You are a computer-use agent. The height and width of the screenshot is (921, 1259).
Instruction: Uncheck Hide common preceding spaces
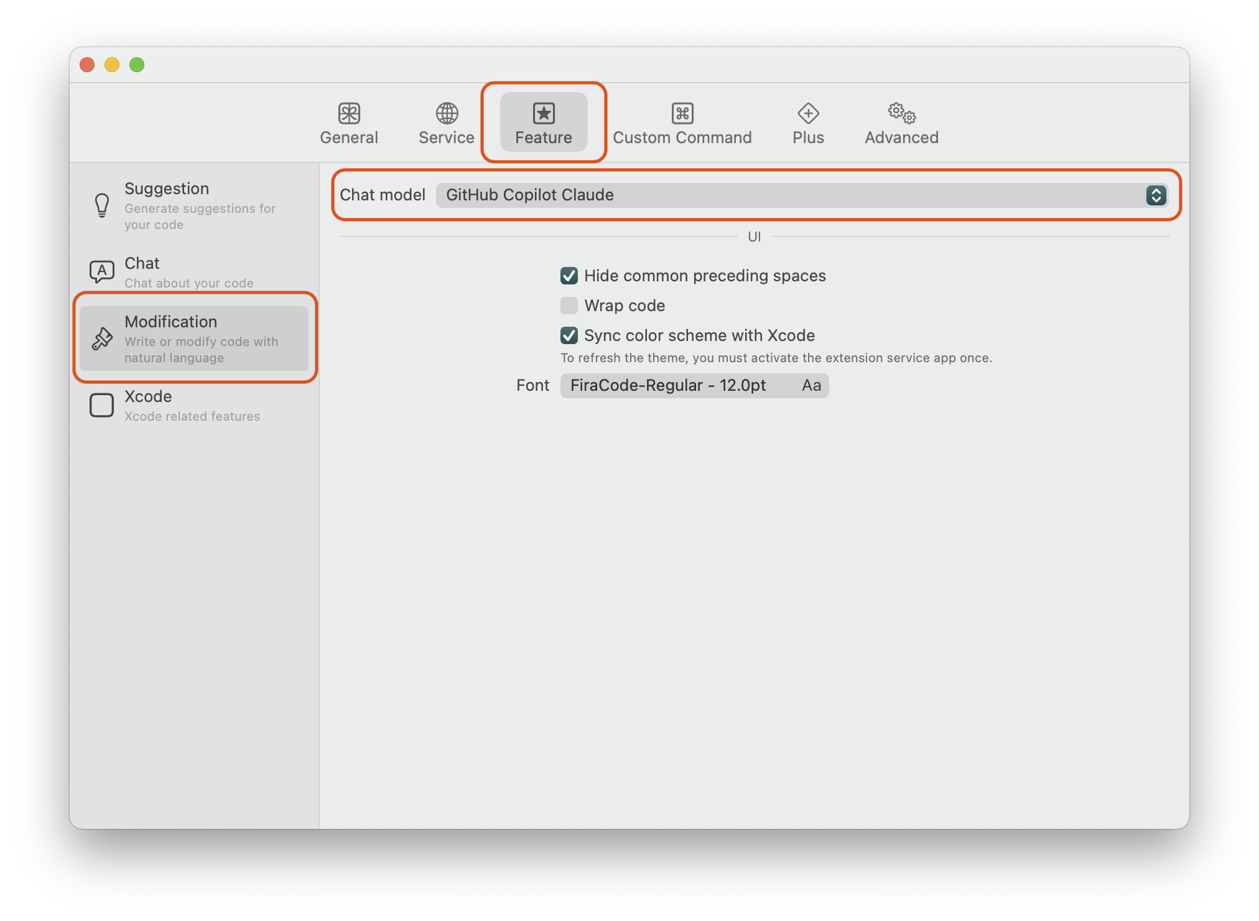pos(569,276)
